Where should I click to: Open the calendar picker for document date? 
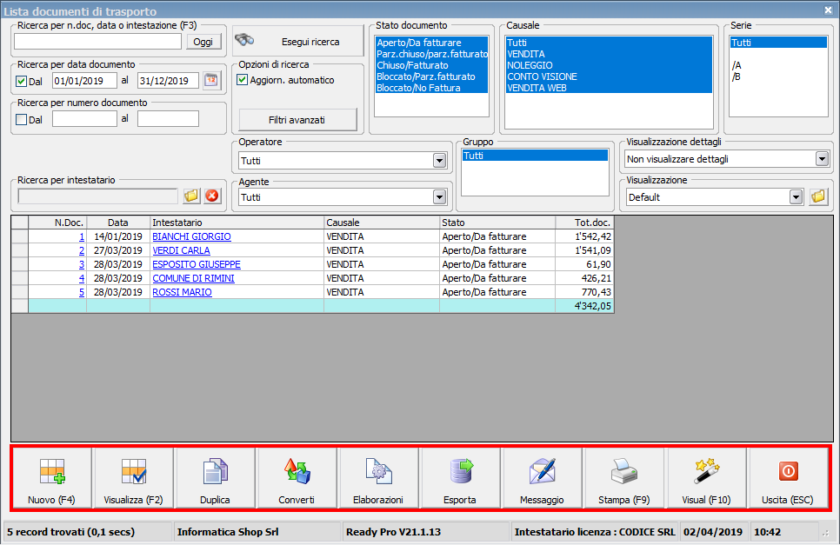click(211, 80)
